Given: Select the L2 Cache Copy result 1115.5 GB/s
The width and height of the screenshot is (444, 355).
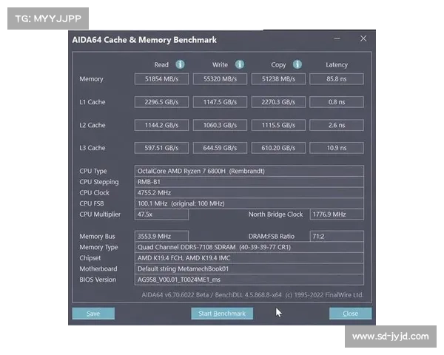Looking at the screenshot, I should pyautogui.click(x=277, y=125).
